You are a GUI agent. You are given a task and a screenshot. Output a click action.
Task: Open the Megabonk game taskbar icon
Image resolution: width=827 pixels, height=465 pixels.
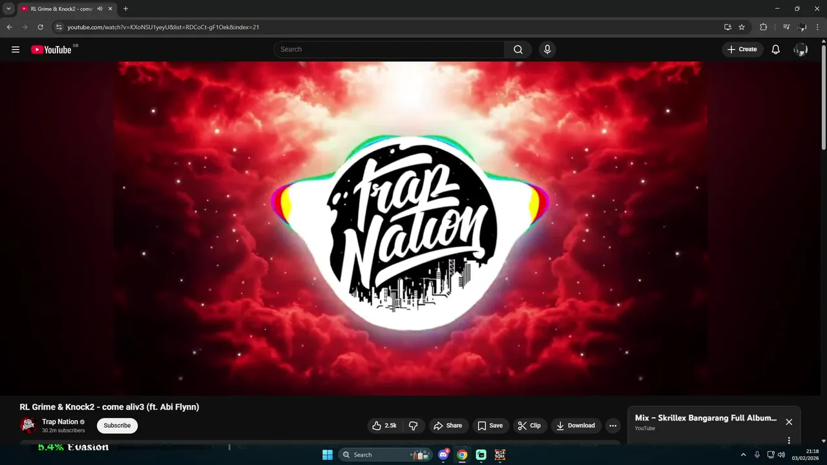500,455
